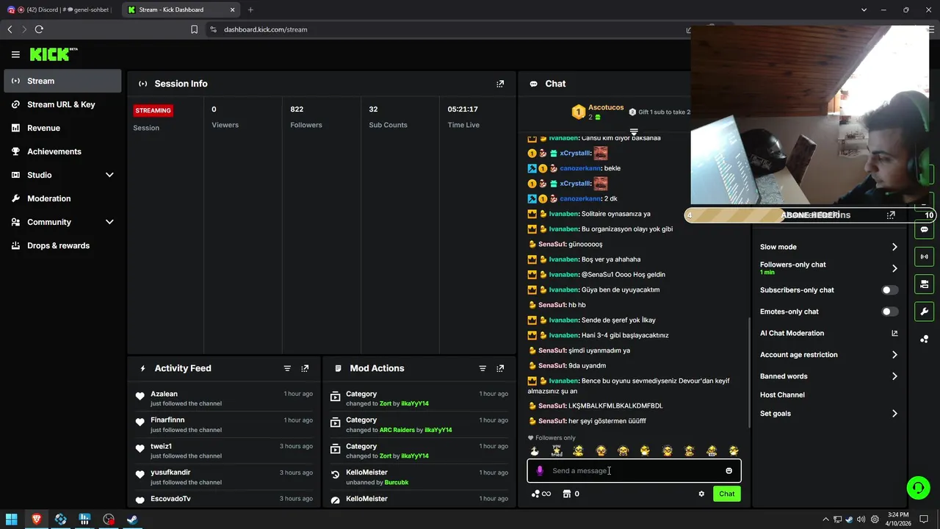The width and height of the screenshot is (940, 529).
Task: Show hidden system tray icons
Action: [825, 519]
